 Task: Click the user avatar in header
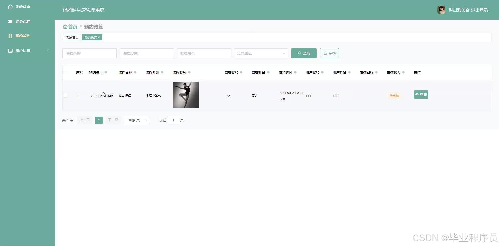(x=441, y=10)
